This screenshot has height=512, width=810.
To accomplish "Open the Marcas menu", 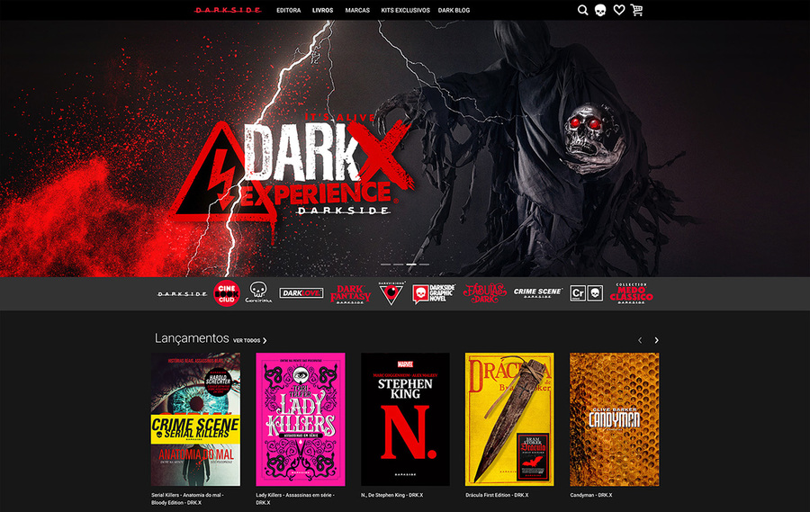I will click(357, 10).
